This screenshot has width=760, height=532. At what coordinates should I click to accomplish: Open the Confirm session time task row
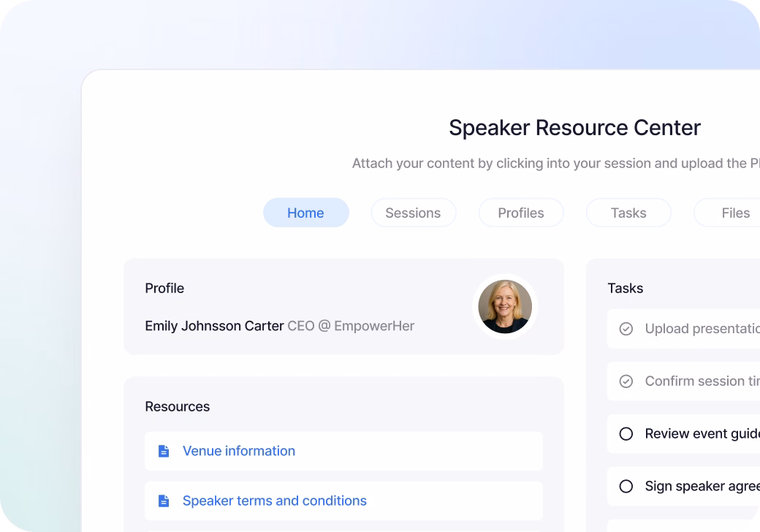683,381
